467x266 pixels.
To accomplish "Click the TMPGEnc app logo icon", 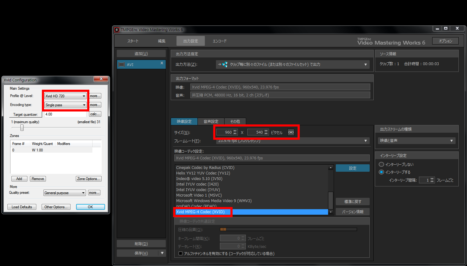I will pos(117,29).
